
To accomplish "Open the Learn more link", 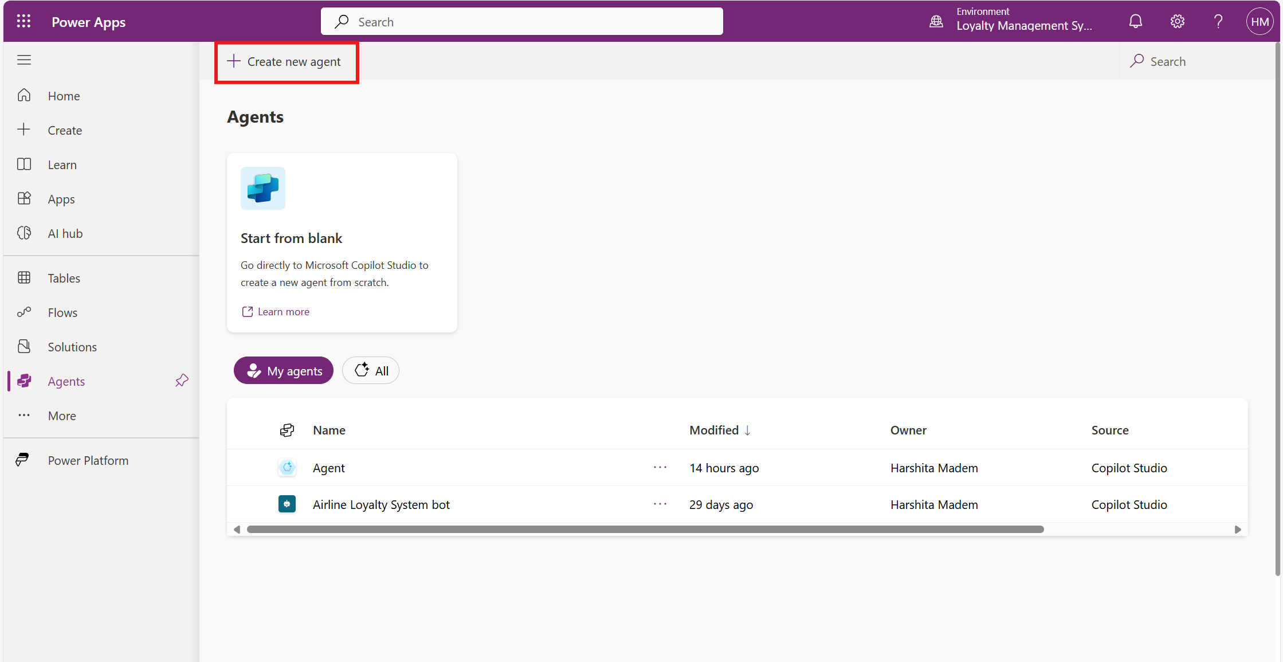I will coord(283,311).
